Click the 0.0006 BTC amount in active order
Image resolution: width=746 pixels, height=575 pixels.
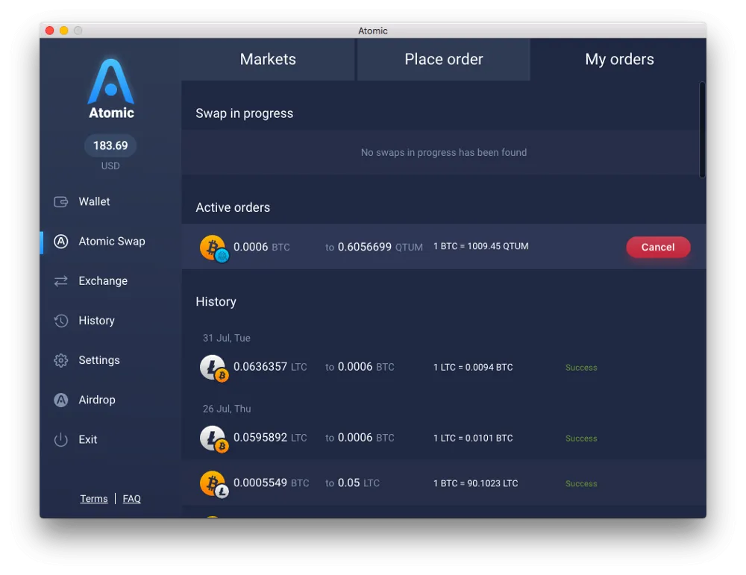[261, 247]
